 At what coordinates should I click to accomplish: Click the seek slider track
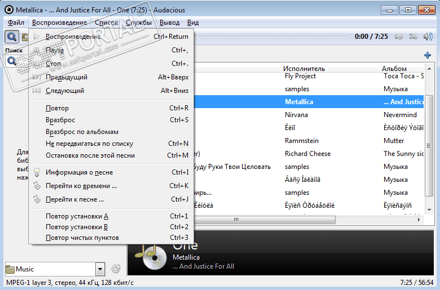[x=271, y=37]
